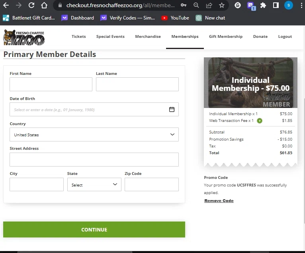Screen dimensions: 305x253
Task: Open the Merchandise page
Action: pyautogui.click(x=148, y=37)
